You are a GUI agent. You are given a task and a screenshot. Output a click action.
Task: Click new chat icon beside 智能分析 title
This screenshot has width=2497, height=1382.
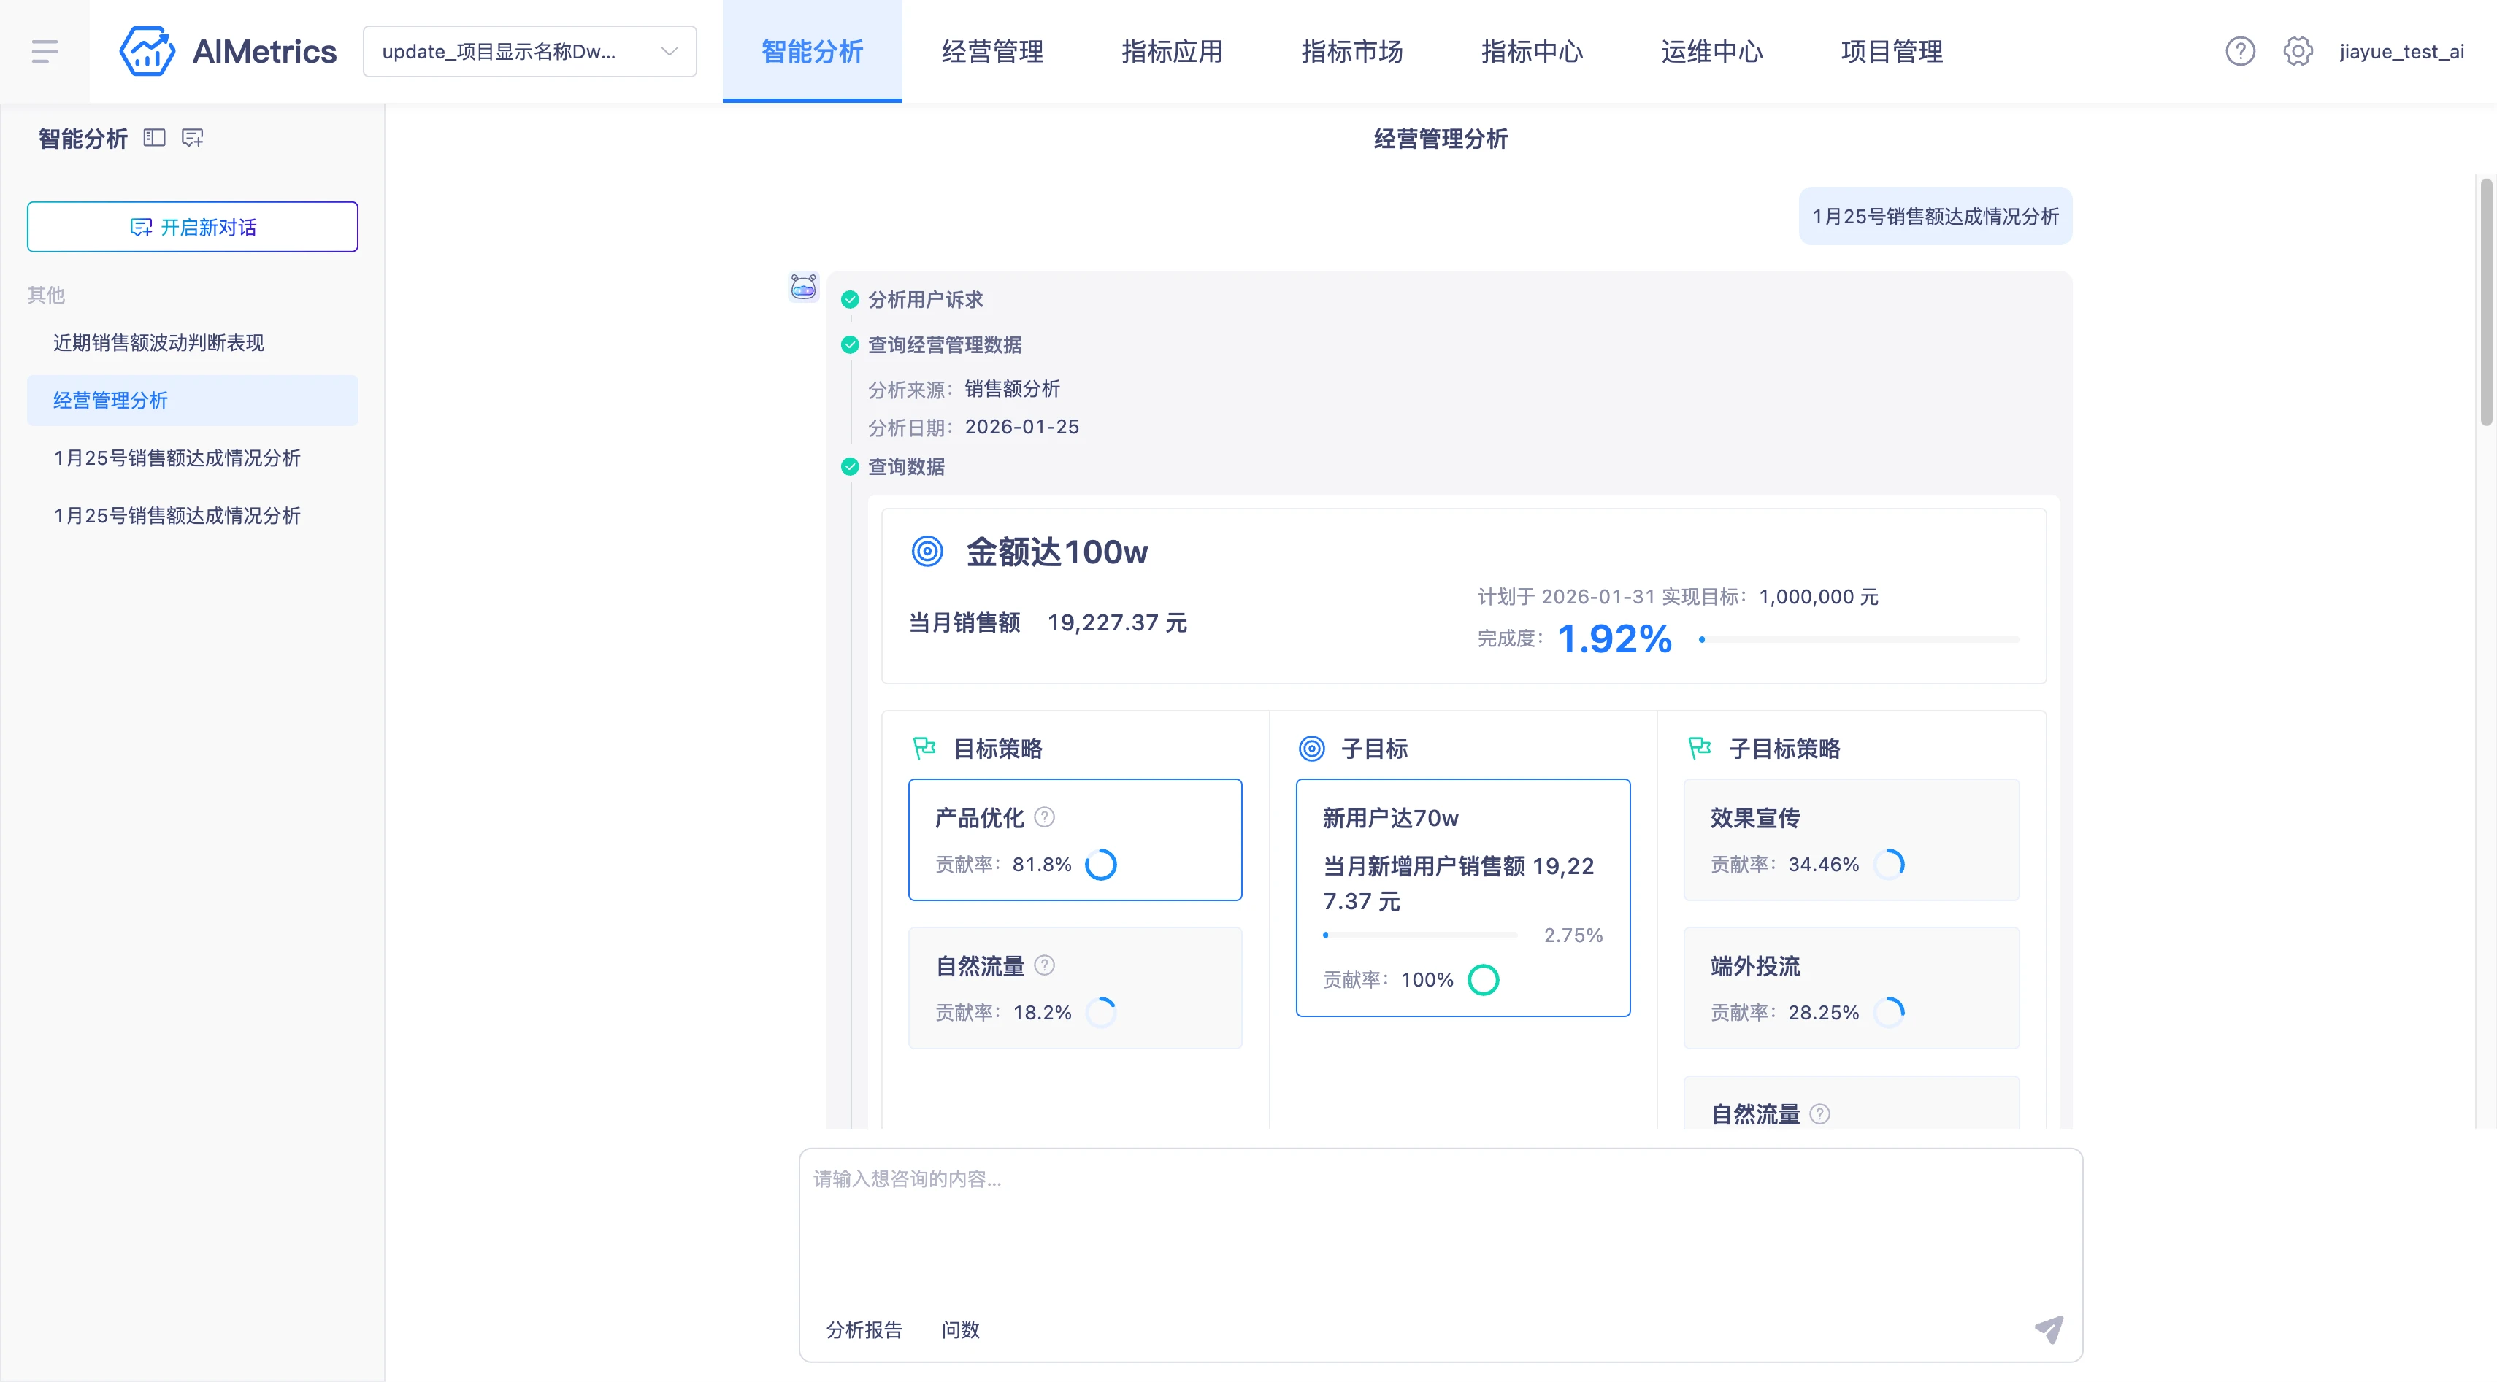pyautogui.click(x=193, y=137)
